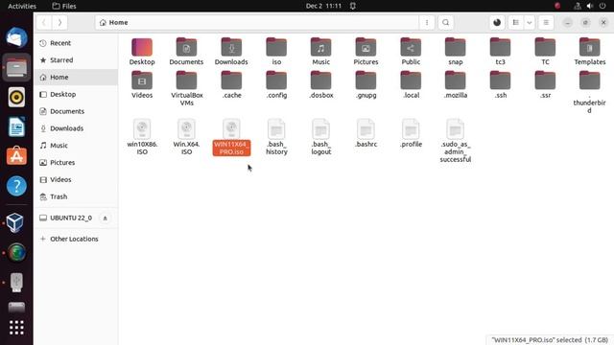
Task: Open Ubuntu Software from the dock
Action: 16,156
